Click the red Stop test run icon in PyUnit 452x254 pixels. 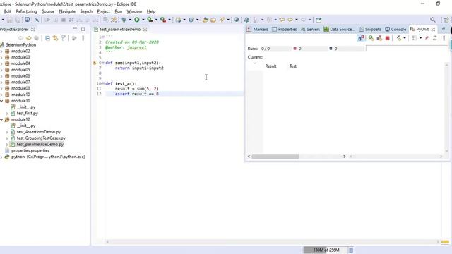388,38
